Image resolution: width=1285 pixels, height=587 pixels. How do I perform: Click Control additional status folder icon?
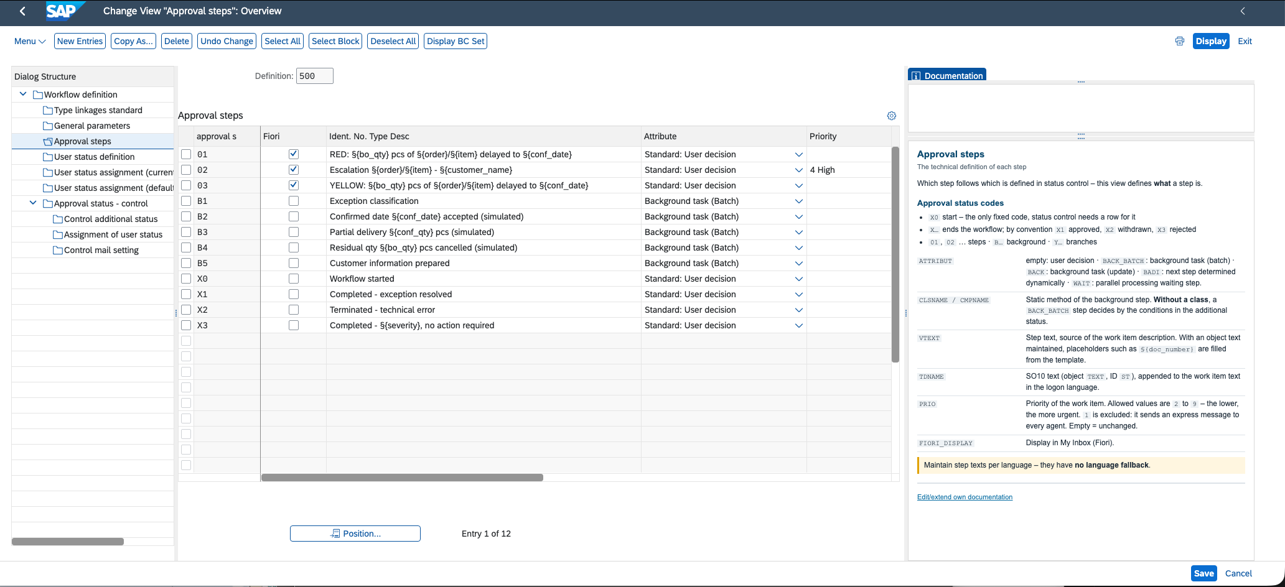[58, 219]
